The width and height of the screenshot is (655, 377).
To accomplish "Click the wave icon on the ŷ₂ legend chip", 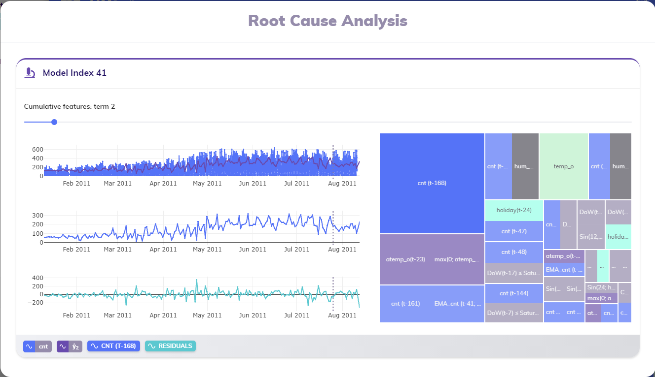I will [63, 346].
